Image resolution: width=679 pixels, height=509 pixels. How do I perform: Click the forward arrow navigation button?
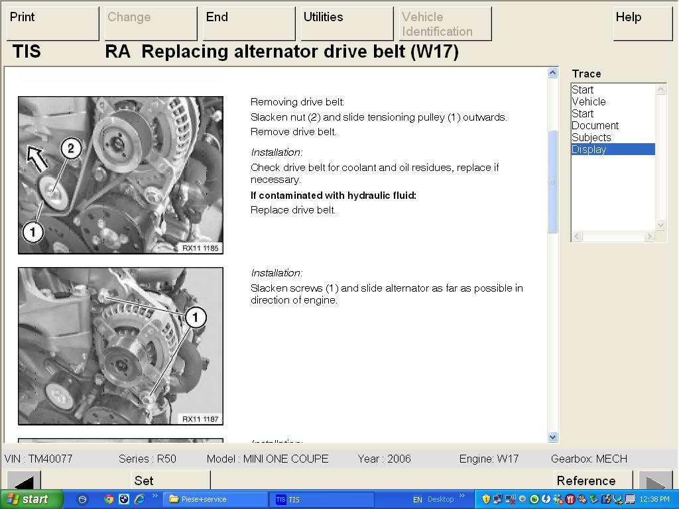(654, 481)
